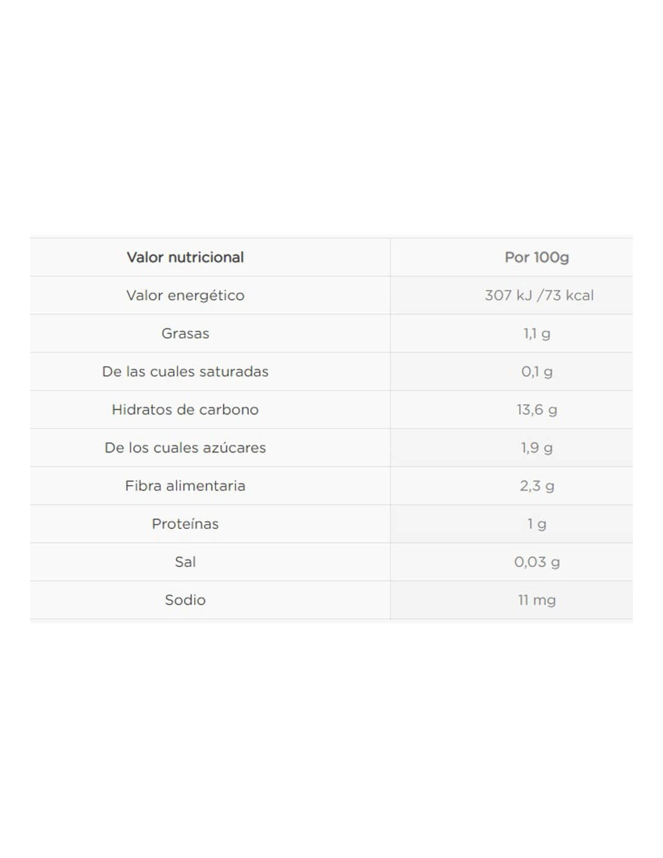This screenshot has height=858, width=663.
Task: Click the 'Grasas' row label
Action: (185, 333)
